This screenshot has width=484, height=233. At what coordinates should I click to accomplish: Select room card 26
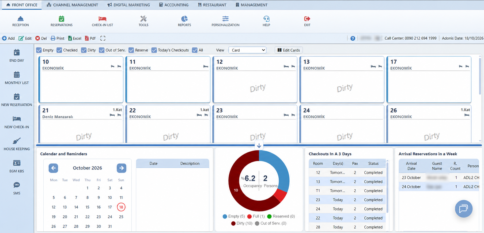pos(429,124)
